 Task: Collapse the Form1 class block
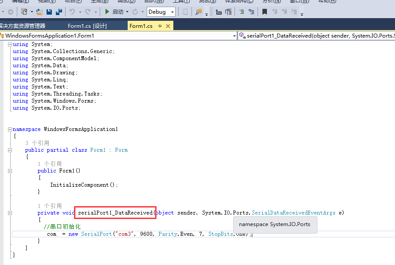[10, 150]
